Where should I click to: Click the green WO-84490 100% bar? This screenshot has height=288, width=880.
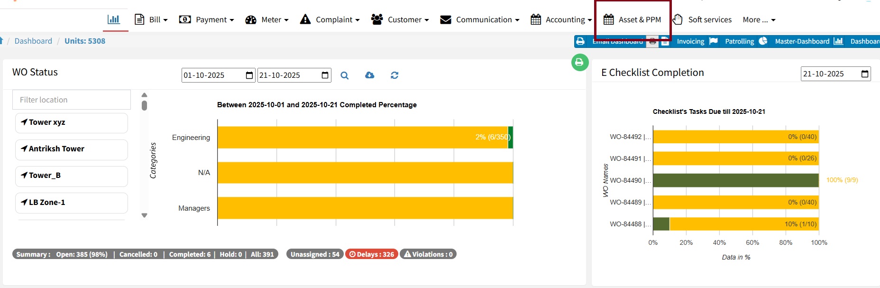point(735,180)
